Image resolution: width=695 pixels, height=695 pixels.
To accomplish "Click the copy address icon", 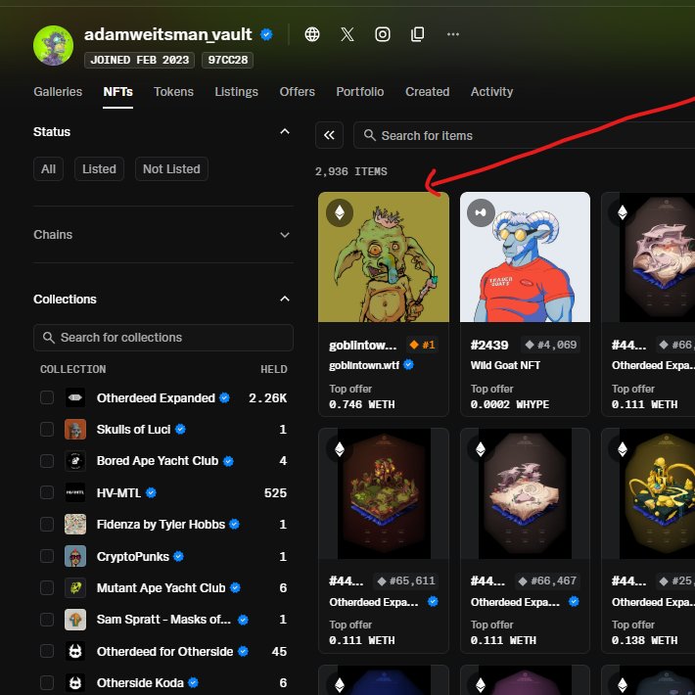I will [418, 34].
